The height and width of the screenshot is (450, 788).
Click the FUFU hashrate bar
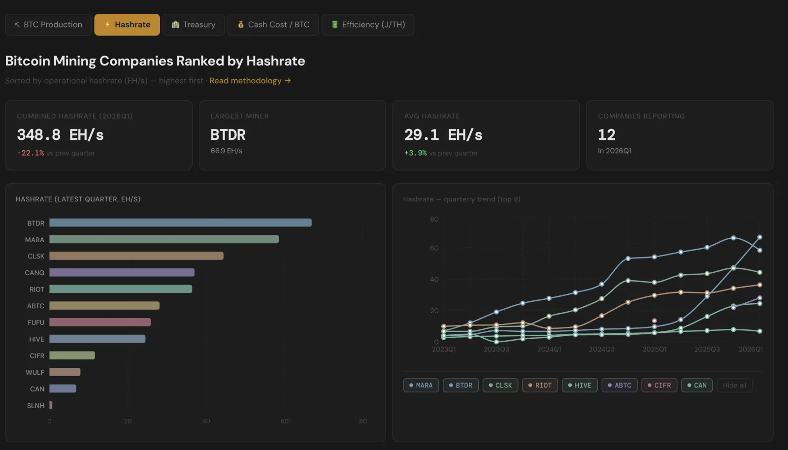click(100, 322)
